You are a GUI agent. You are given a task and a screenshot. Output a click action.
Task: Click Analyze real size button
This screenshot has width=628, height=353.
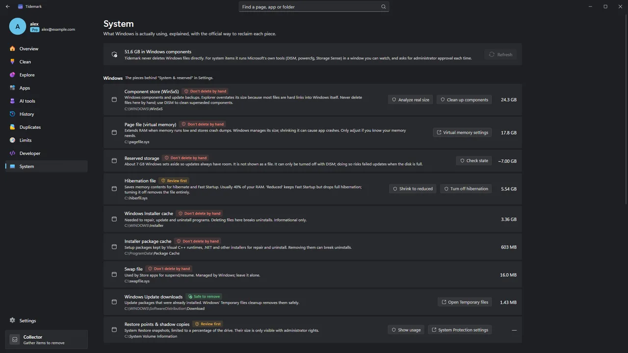coord(411,100)
